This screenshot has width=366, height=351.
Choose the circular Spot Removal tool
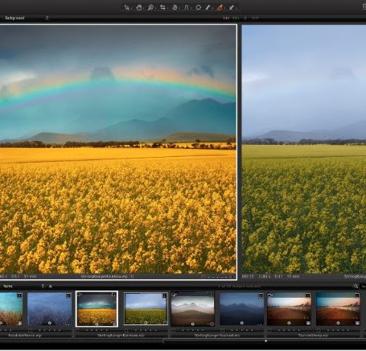click(x=199, y=7)
